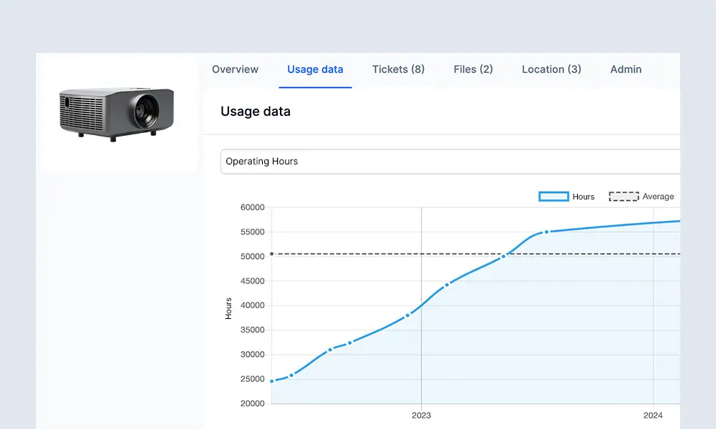Open the Overview tab
The width and height of the screenshot is (716, 429).
pos(235,69)
